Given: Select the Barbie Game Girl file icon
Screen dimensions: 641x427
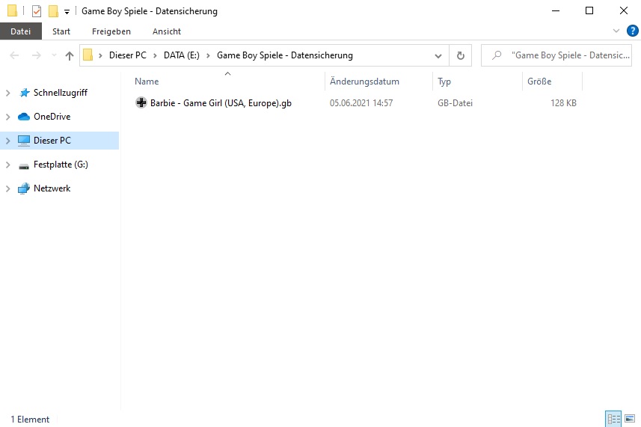Looking at the screenshot, I should pos(141,103).
